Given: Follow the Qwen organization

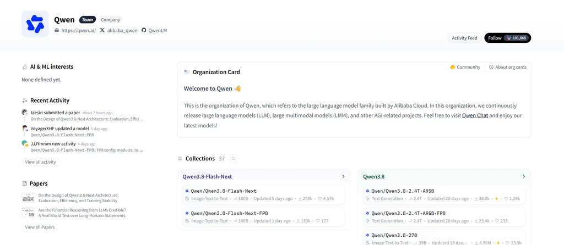Looking at the screenshot, I should pyautogui.click(x=507, y=38).
